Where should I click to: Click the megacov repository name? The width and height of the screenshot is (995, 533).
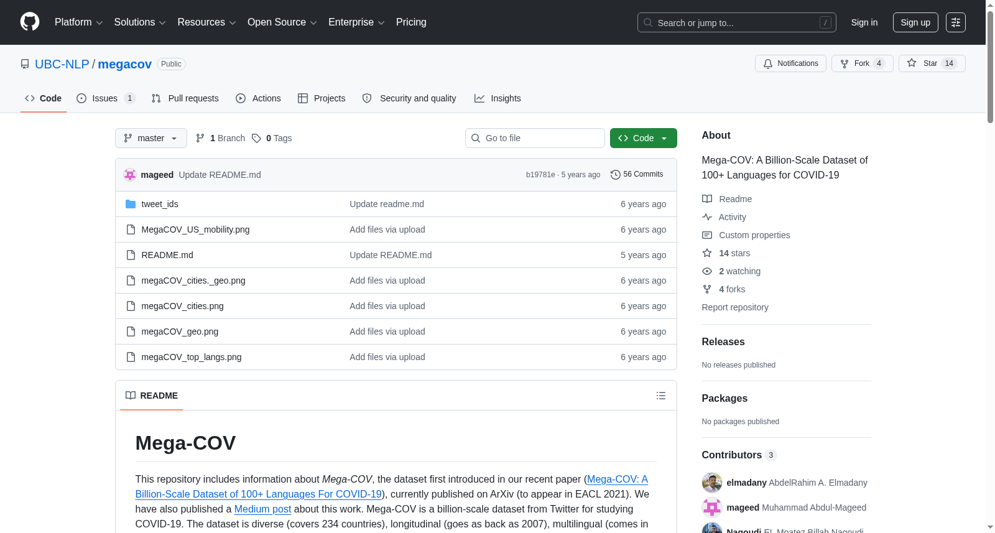[125, 64]
